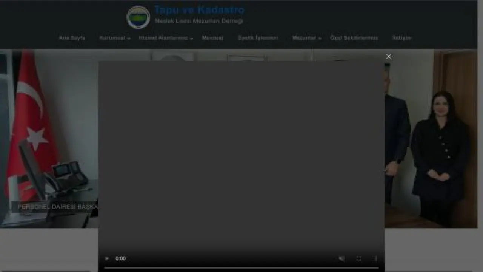Mute the video using the speaker icon
Screen dimensions: 483x272
[x=341, y=259]
